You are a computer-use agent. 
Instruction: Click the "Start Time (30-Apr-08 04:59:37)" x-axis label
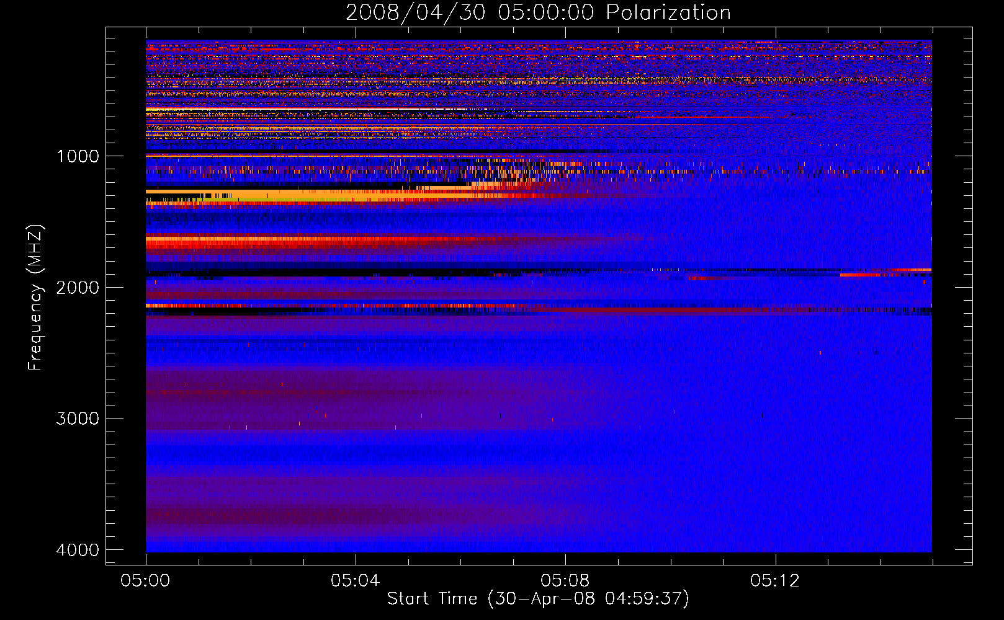tap(538, 599)
